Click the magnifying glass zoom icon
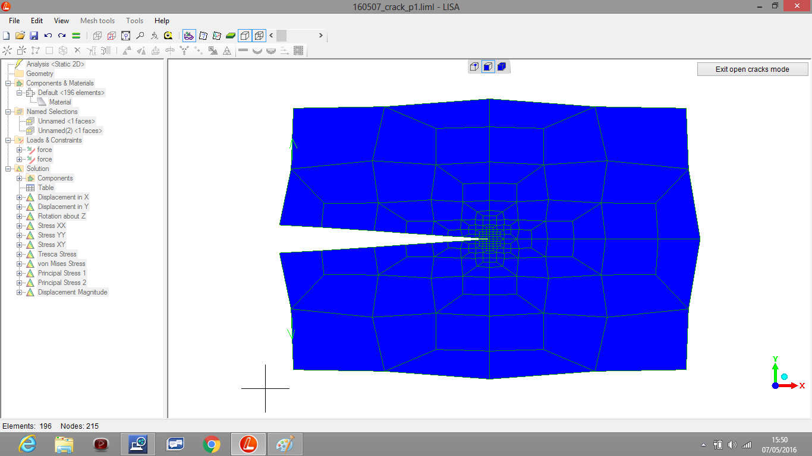This screenshot has width=812, height=456. [140, 36]
